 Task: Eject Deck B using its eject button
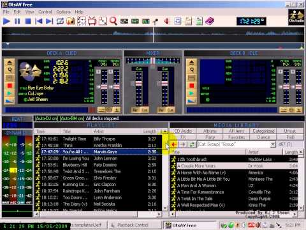(x=191, y=63)
